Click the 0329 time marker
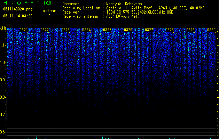This screenshot has height=139, width=219. [x=190, y=30]
